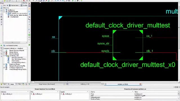This screenshot has width=180, height=101.
Task: Expand the Implement Design process group
Action: pyautogui.click(x=4, y=64)
